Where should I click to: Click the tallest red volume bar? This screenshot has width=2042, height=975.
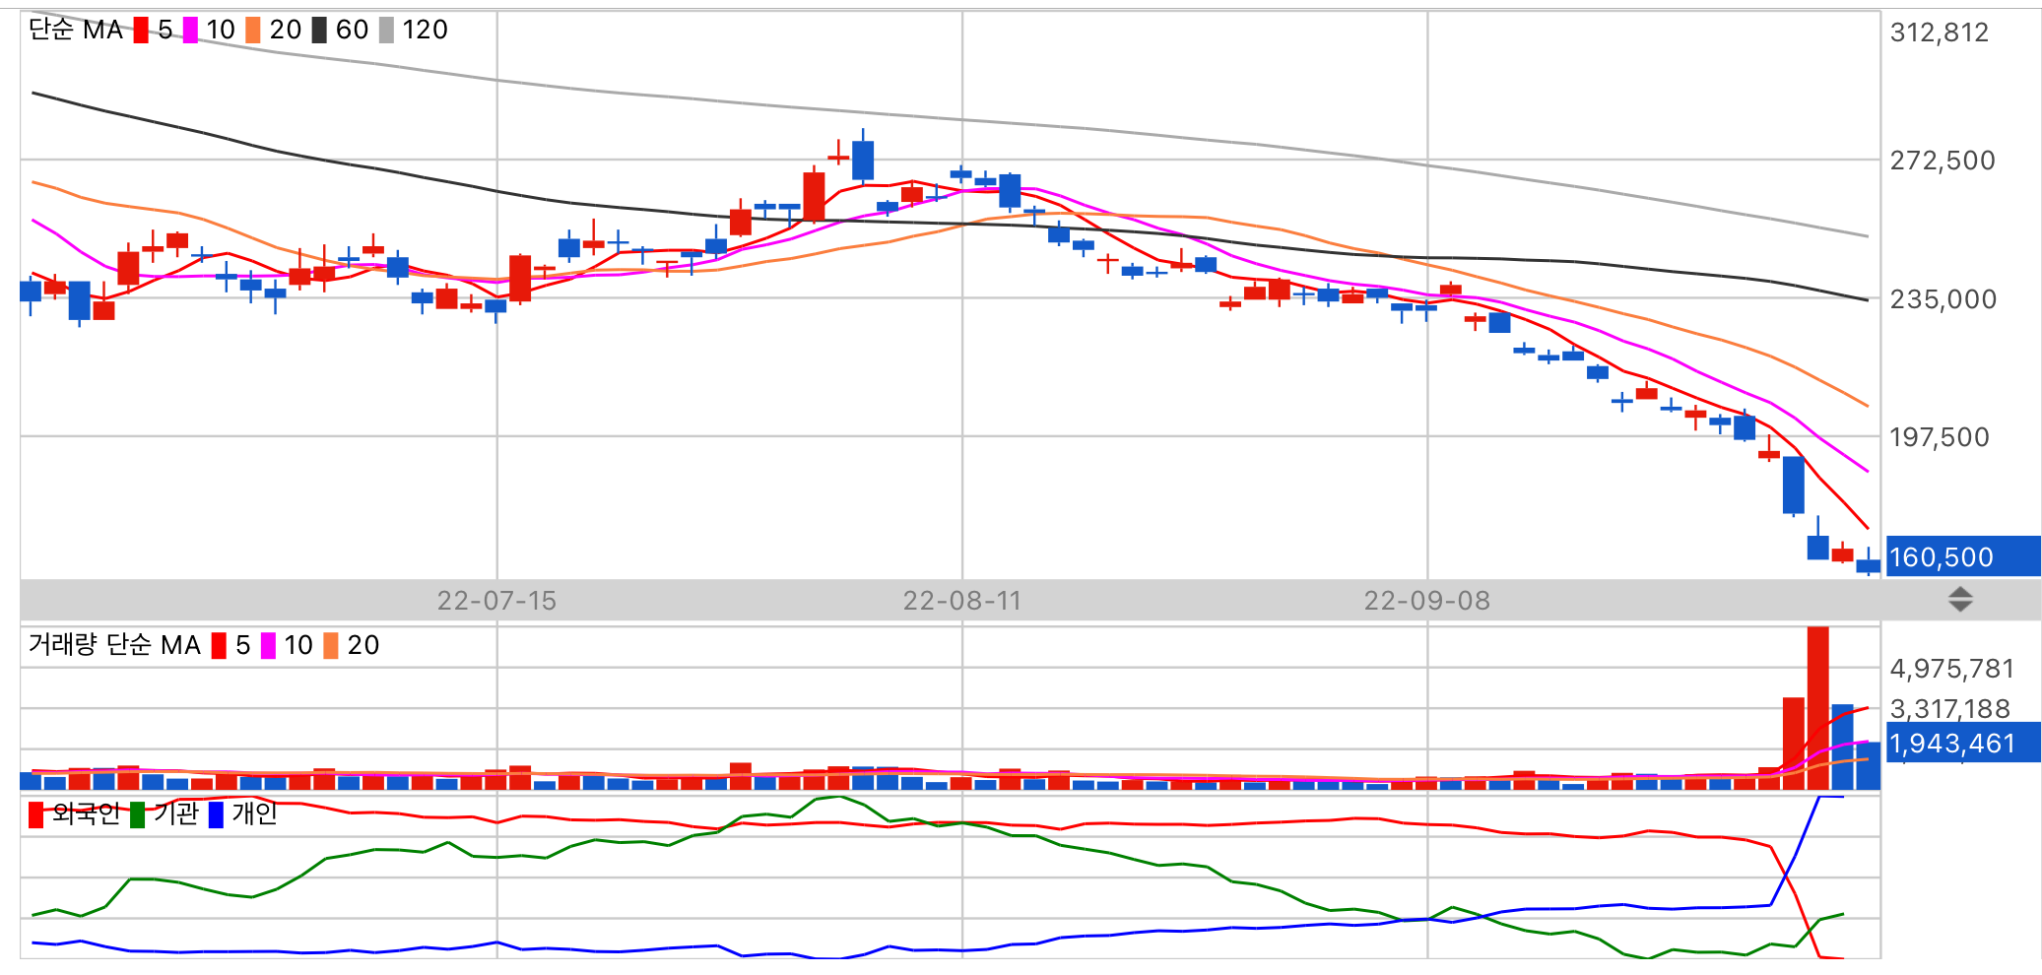point(1818,708)
